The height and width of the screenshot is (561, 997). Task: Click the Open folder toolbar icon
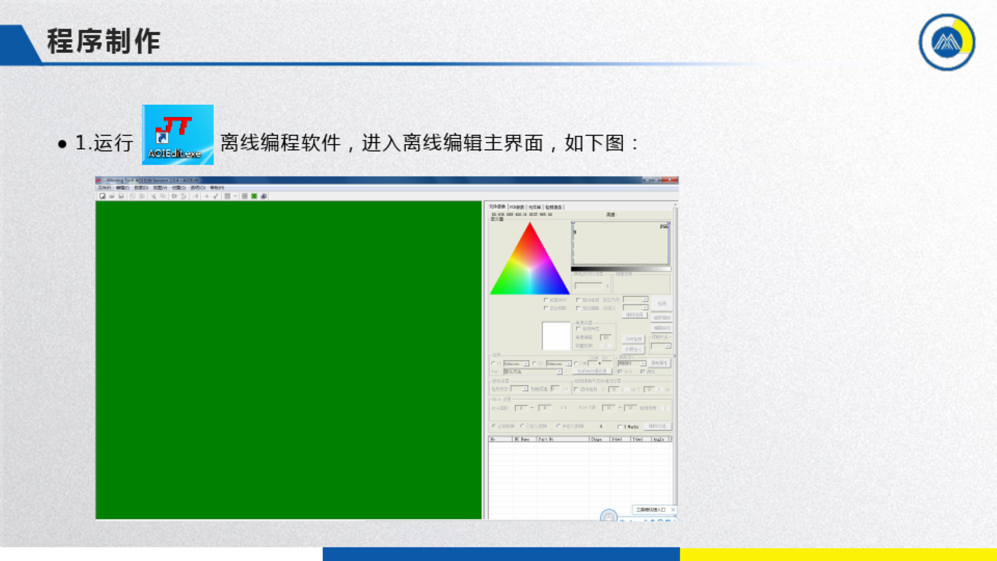pos(112,196)
